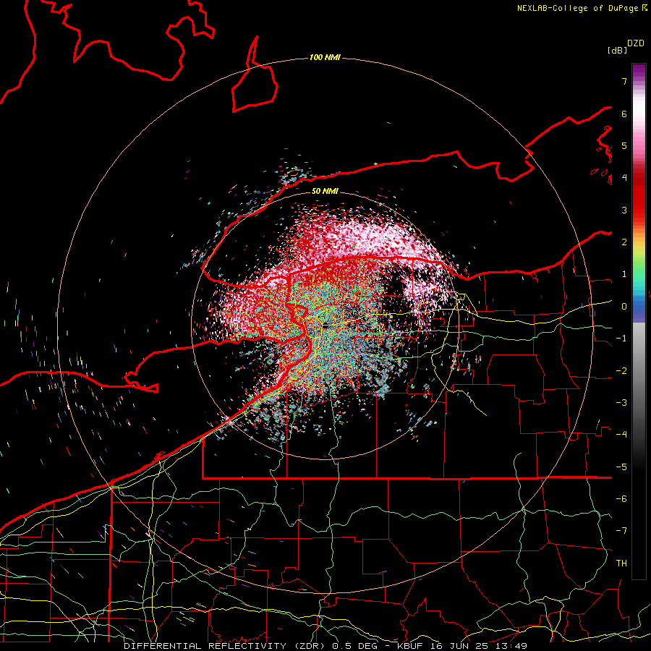Click the -5 dB tick on color scale

[621, 467]
